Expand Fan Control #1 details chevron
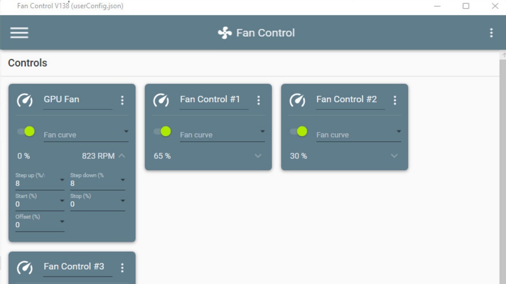The height and width of the screenshot is (284, 506). (x=258, y=156)
